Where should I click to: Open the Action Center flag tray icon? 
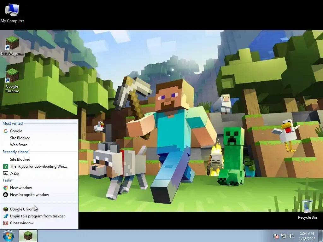coord(276,236)
